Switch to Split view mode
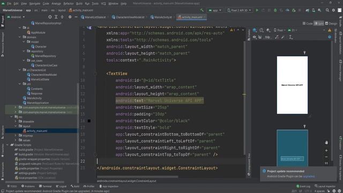 [x=319, y=23]
